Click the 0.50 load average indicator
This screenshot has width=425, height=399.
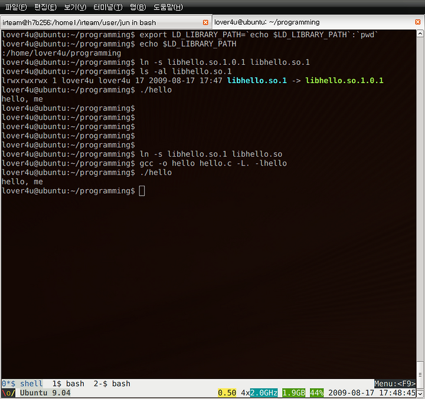pyautogui.click(x=227, y=393)
